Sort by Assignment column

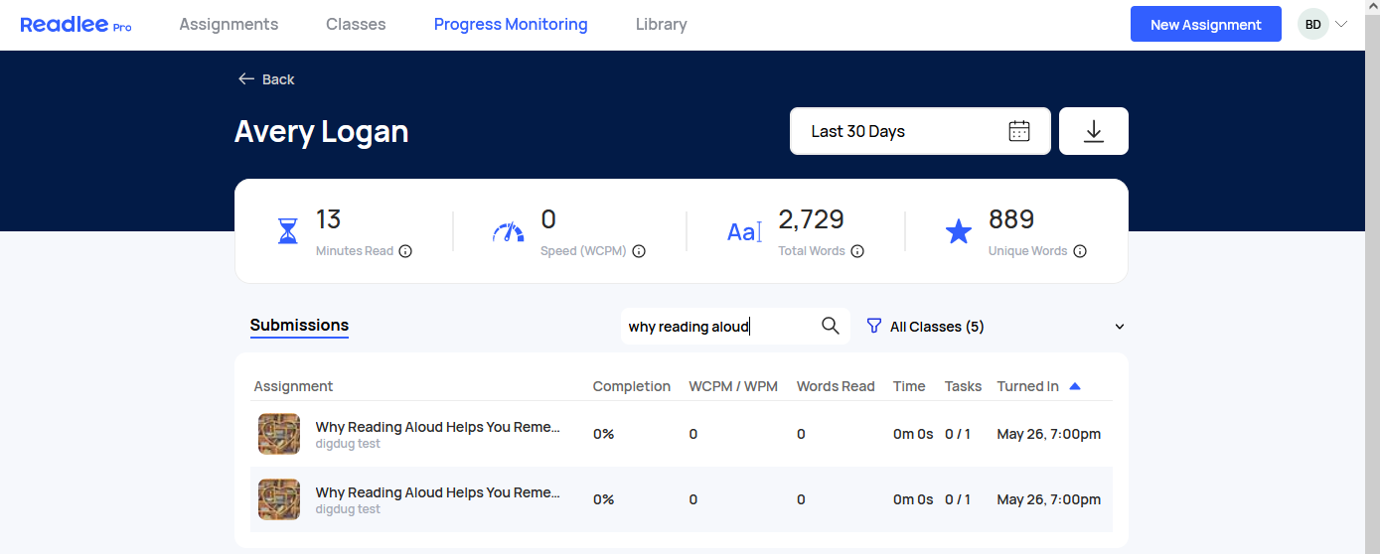click(x=293, y=386)
